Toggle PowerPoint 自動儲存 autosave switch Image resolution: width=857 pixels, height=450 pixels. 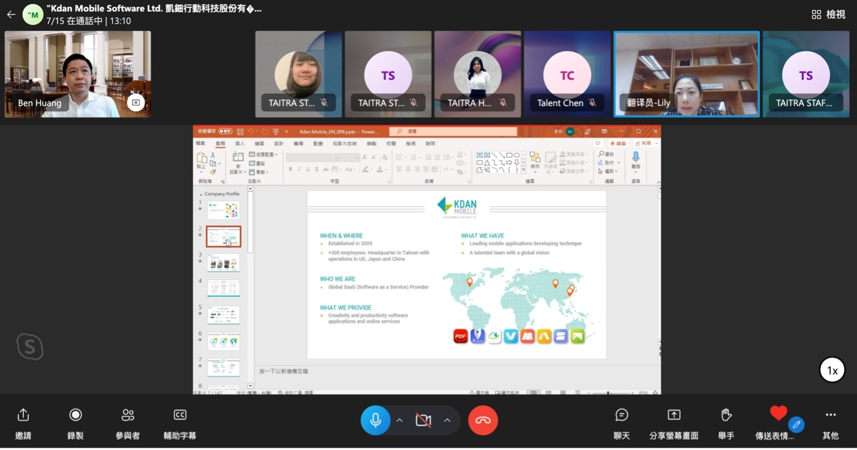(225, 131)
